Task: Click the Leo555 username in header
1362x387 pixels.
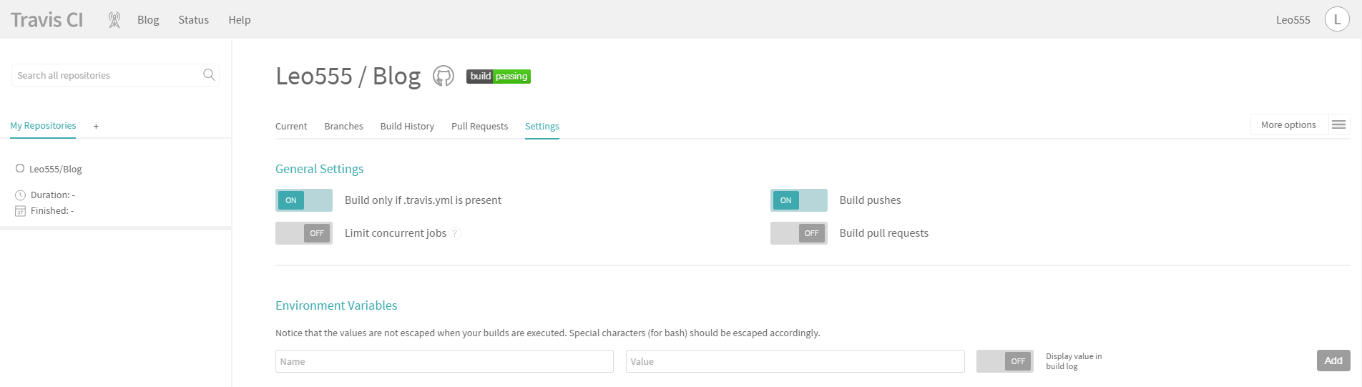Action: pos(1293,20)
